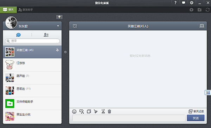Click the lightbulb tips icon
Viewport: 211px width, 128px height.
point(59,17)
